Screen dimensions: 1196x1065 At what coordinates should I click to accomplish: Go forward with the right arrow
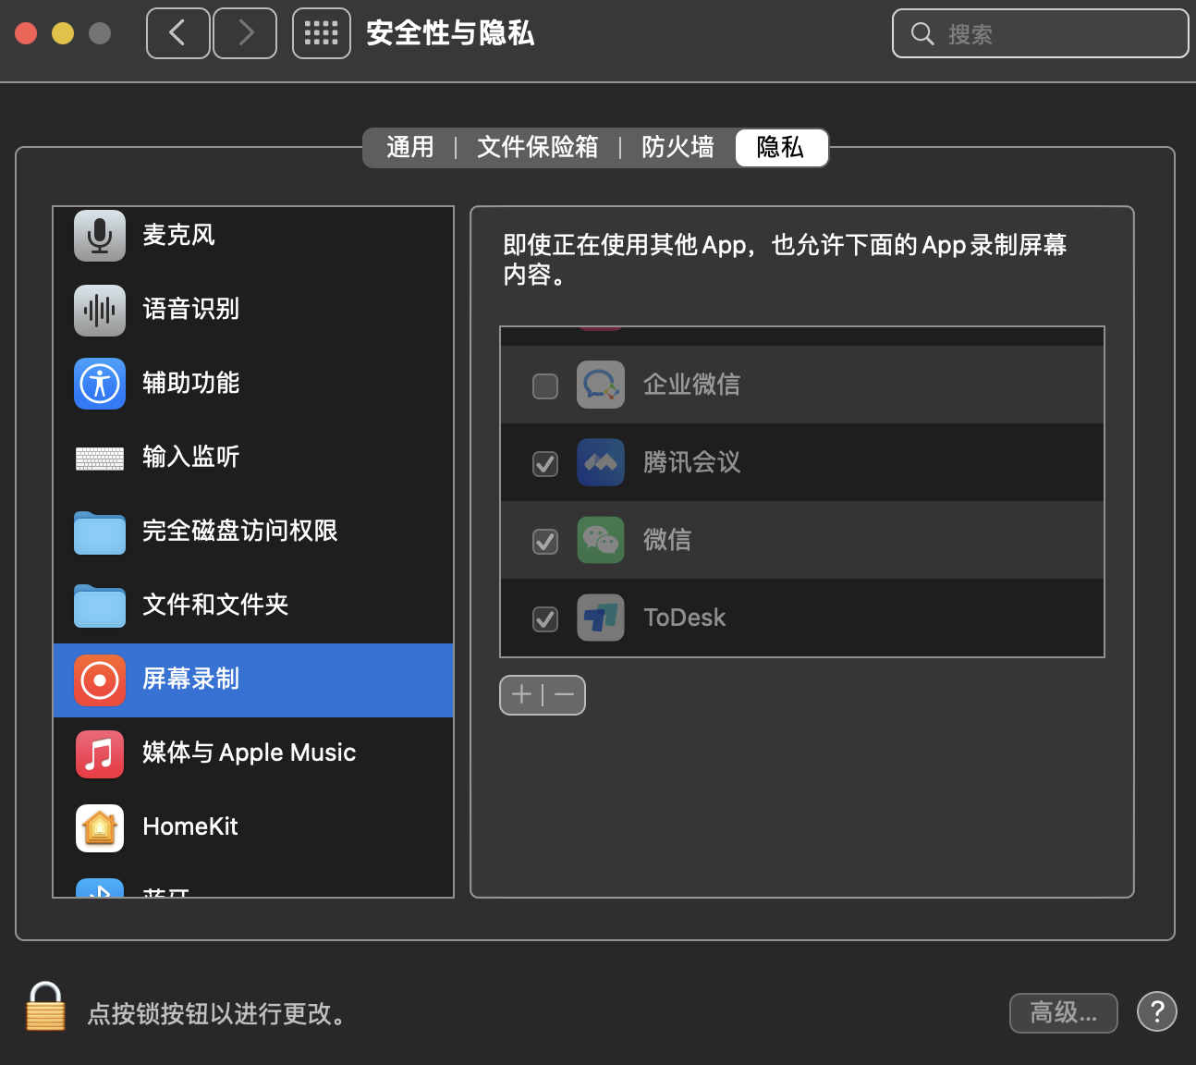click(x=245, y=33)
